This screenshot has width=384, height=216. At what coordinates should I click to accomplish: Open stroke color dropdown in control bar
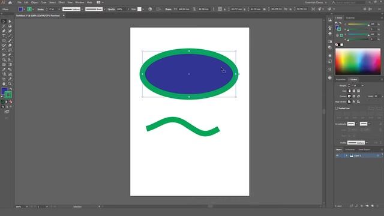click(x=33, y=10)
